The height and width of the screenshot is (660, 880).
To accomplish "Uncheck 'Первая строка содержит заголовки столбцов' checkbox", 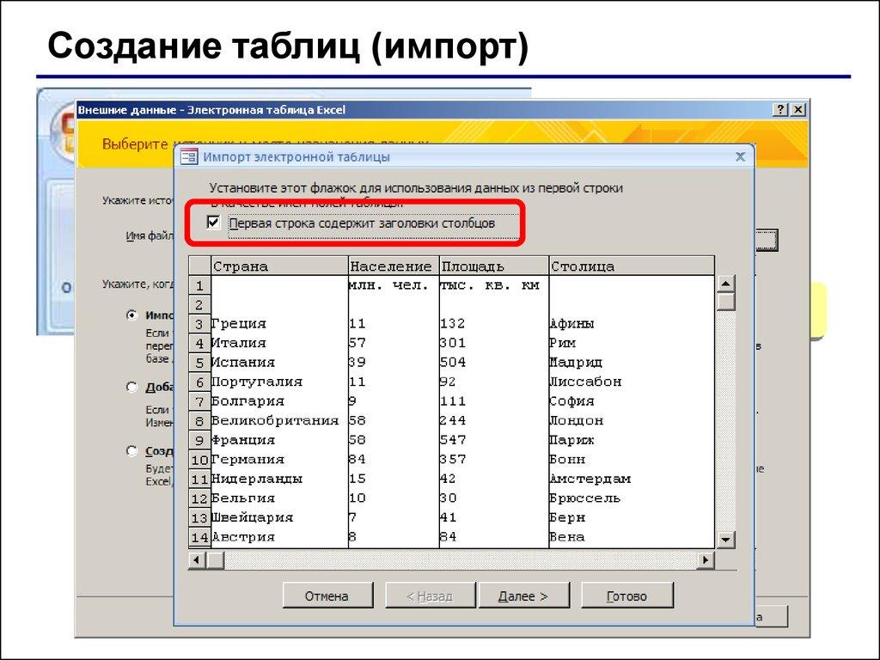I will (x=213, y=223).
